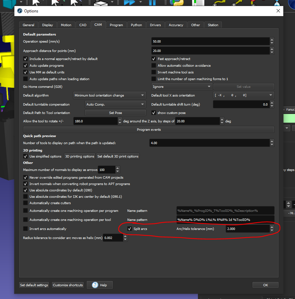Click the blue pause simulation icon

pos(152,2)
